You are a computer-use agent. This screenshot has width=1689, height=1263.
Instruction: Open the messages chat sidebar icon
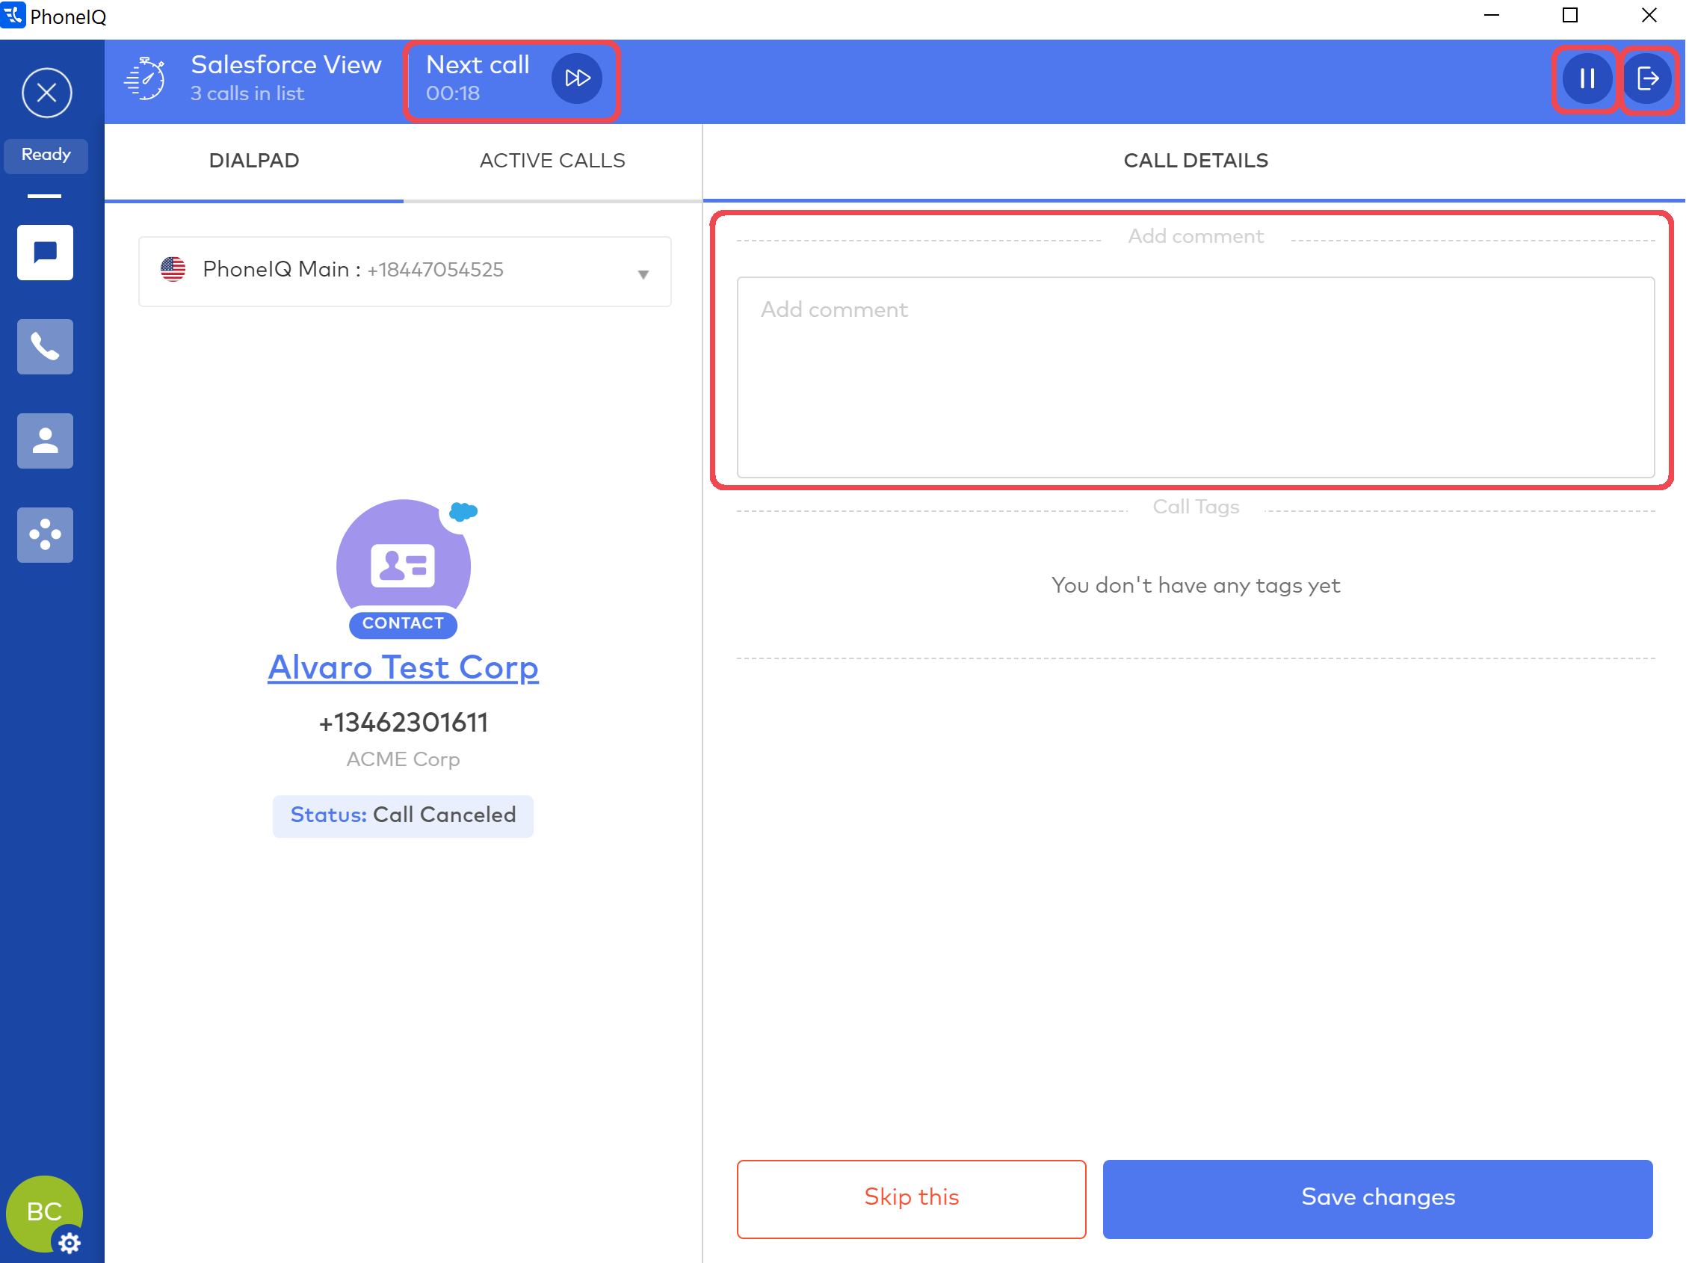point(46,253)
